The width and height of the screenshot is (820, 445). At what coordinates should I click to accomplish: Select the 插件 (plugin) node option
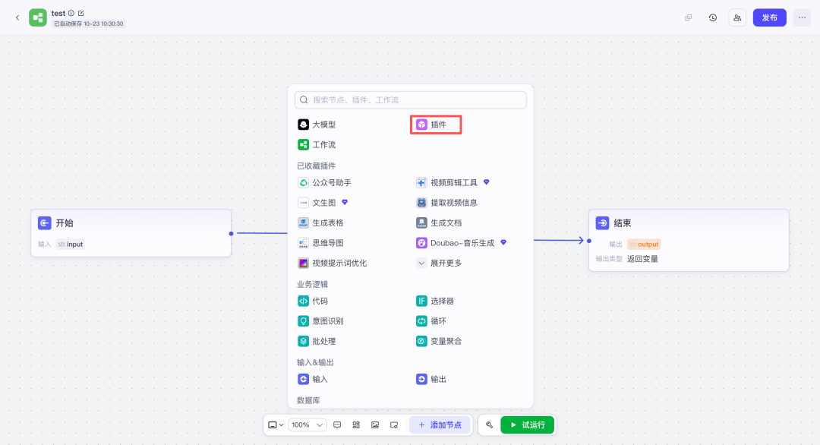tap(437, 125)
